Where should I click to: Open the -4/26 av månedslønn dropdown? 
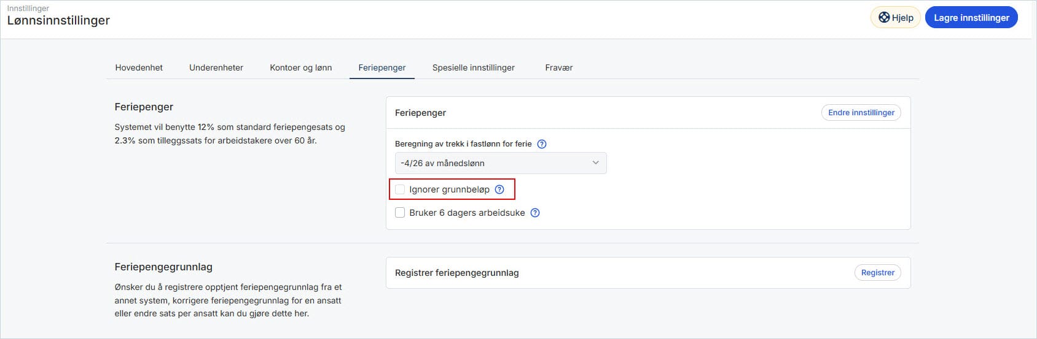pyautogui.click(x=500, y=163)
